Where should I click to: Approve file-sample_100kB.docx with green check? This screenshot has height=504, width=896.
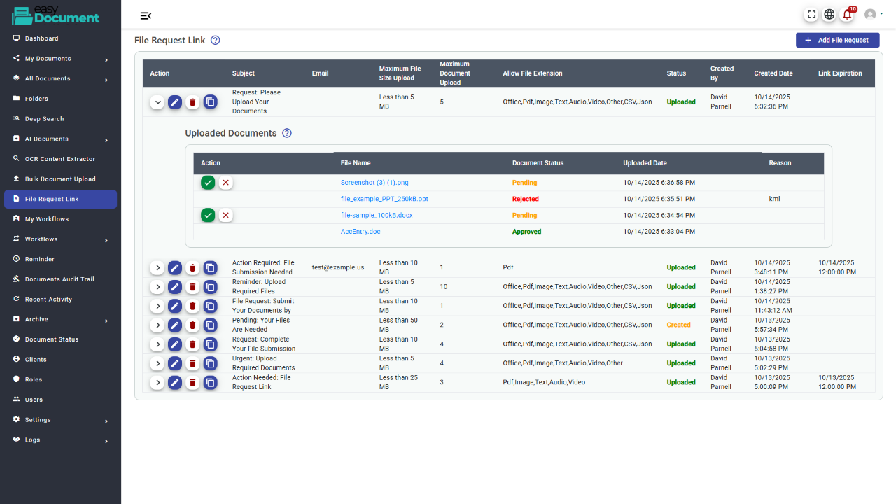208,215
